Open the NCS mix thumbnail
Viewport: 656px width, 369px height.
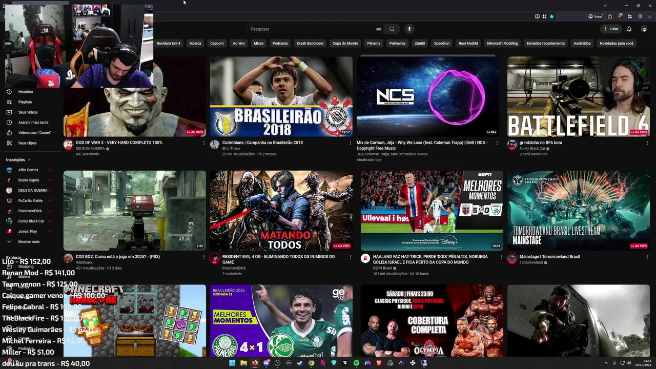pyautogui.click(x=428, y=96)
